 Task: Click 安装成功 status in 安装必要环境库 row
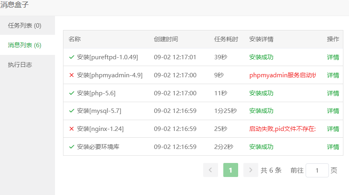click(x=261, y=147)
